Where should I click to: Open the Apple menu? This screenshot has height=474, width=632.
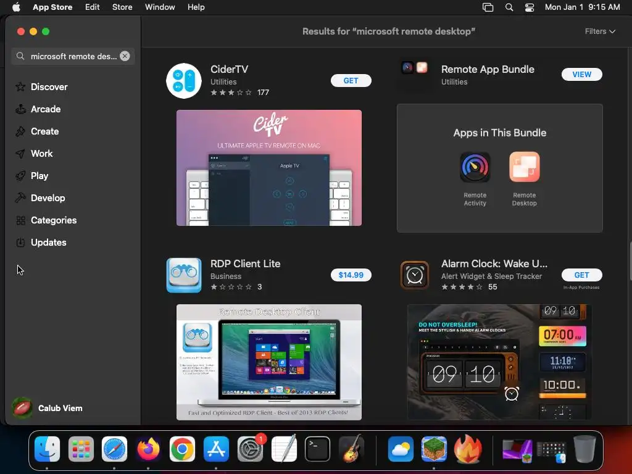click(x=16, y=7)
